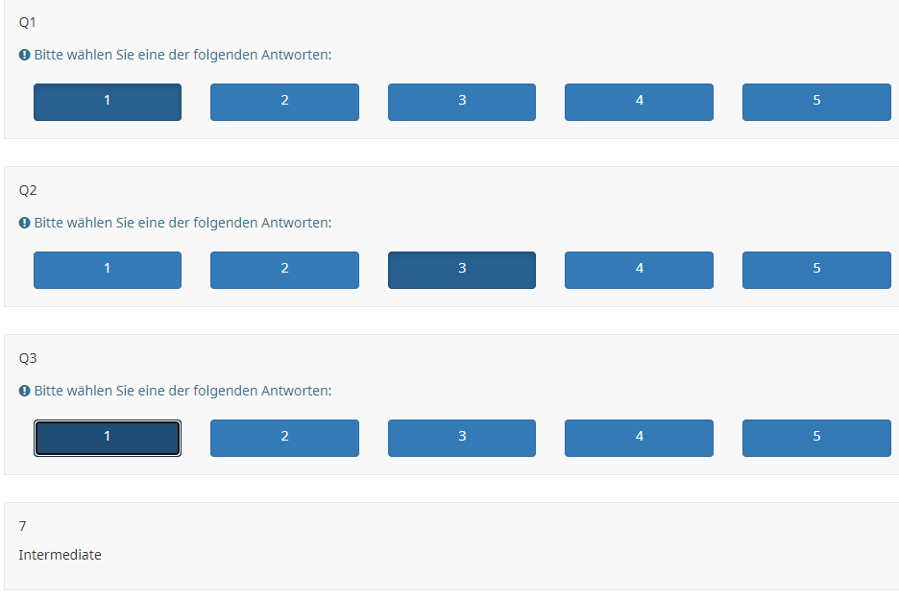Click the focused 1 button in Q3
This screenshot has width=899, height=599.
click(108, 438)
